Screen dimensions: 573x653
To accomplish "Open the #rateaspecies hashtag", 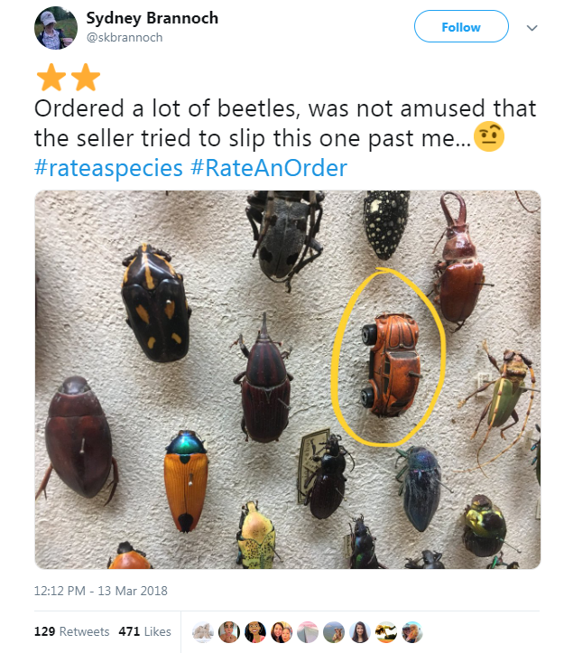I will pos(109,168).
